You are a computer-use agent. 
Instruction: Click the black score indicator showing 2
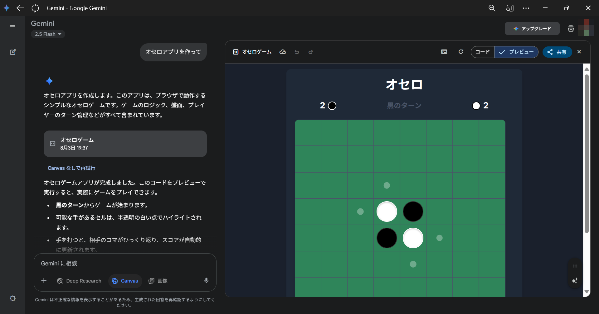(328, 106)
